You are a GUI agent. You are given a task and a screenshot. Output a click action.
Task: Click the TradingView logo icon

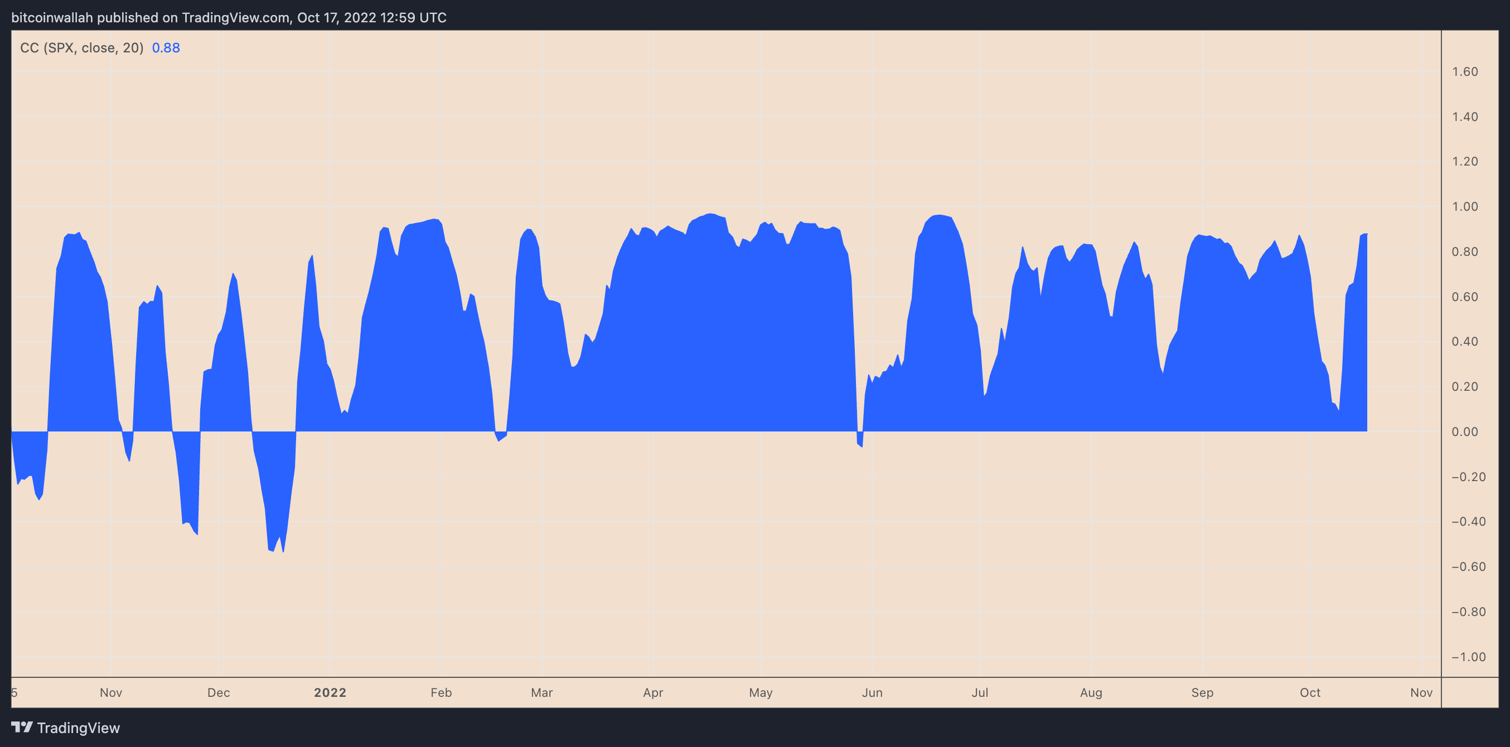click(x=22, y=727)
